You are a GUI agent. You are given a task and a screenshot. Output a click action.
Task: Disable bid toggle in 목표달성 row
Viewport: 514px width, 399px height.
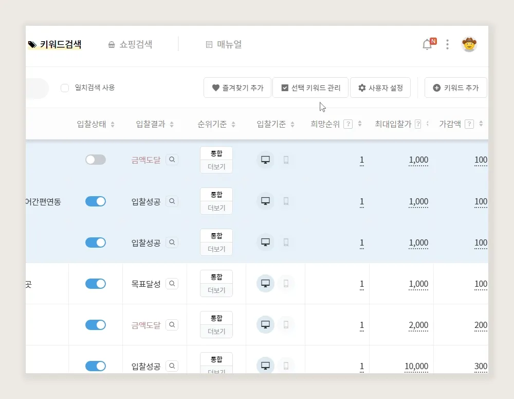coord(96,284)
